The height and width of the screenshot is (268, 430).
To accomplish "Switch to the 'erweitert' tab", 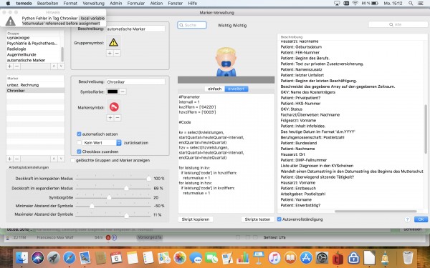I will coord(236,89).
